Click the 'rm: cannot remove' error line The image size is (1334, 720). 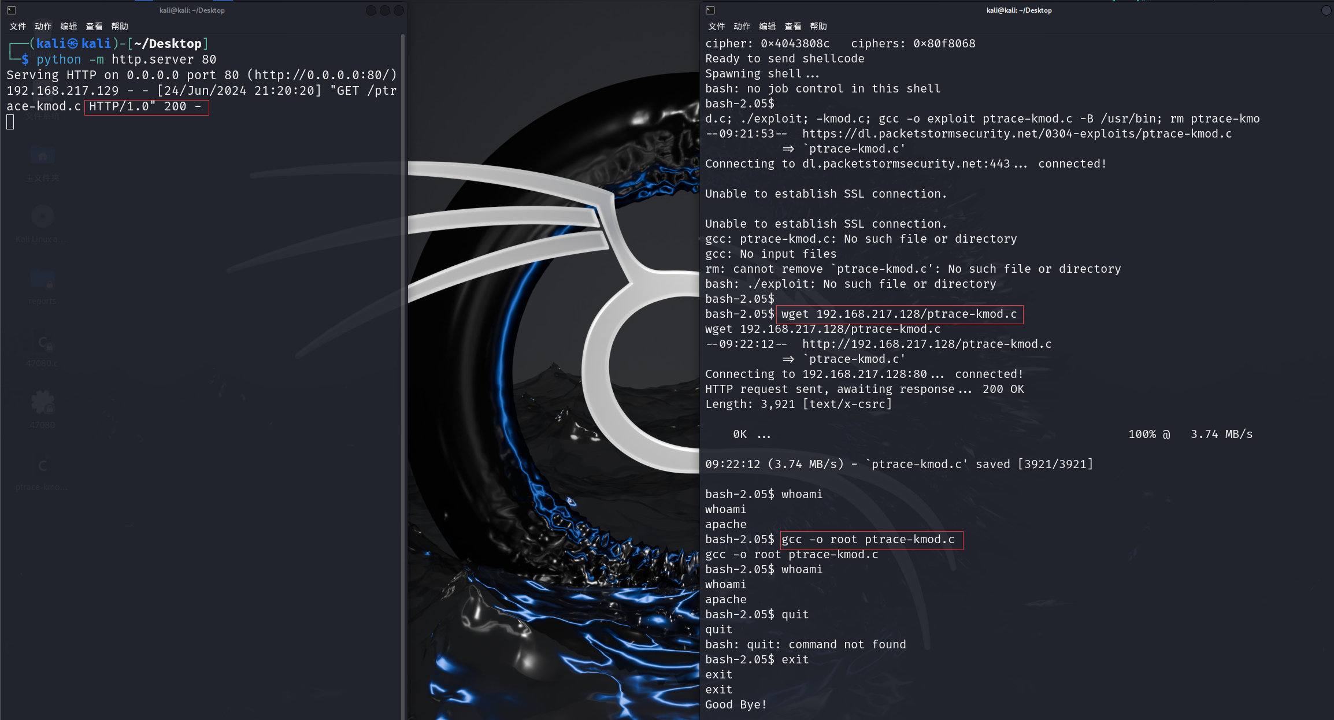(913, 269)
